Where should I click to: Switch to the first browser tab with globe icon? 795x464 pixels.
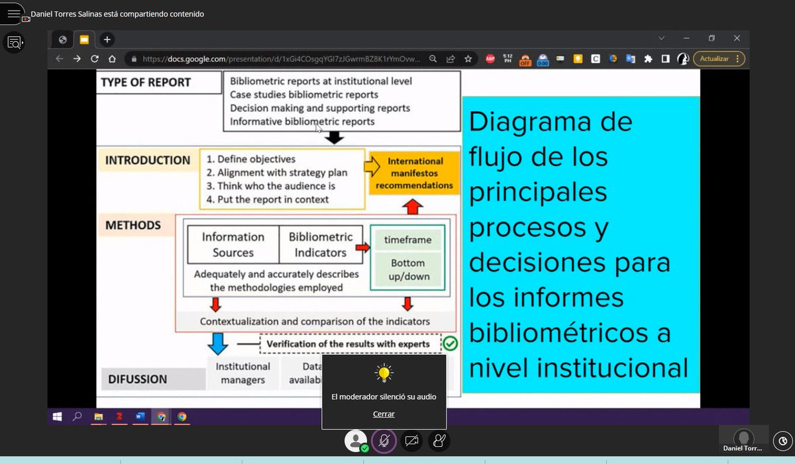coord(62,40)
